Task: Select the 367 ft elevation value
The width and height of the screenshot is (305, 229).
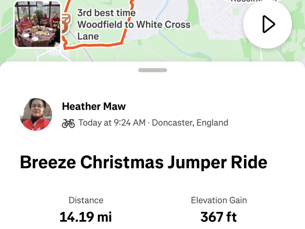Action: (219, 217)
